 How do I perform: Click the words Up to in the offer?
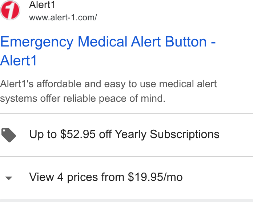point(43,134)
